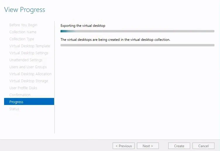The height and width of the screenshot is (151, 220).
Task: Open the Confirmation step
Action: [20, 95]
